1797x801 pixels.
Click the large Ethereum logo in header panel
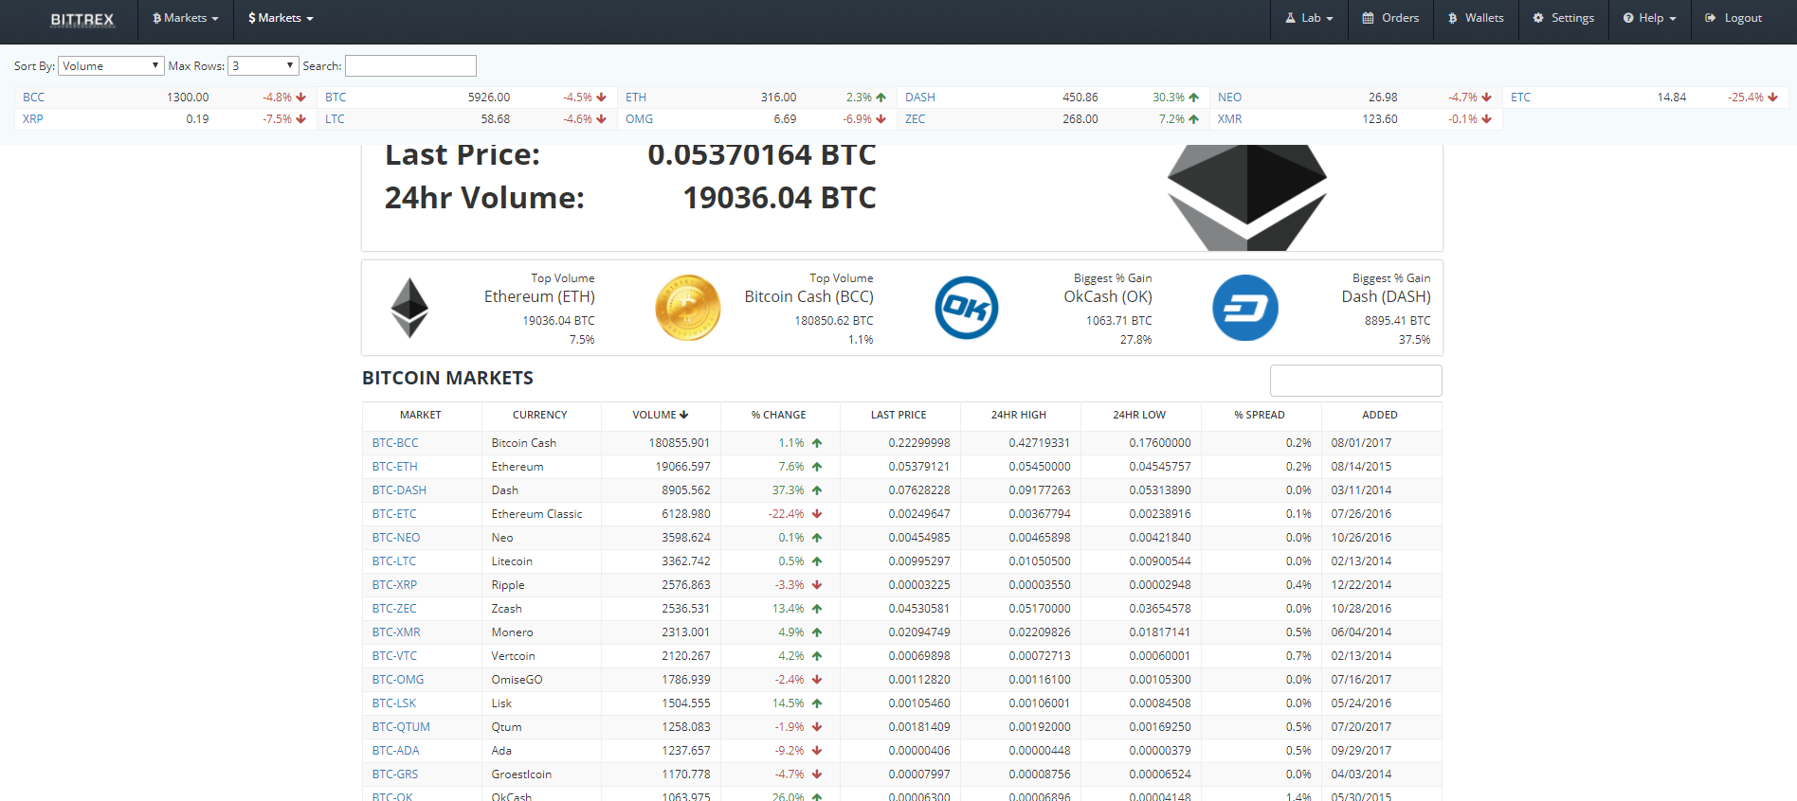(x=1246, y=198)
